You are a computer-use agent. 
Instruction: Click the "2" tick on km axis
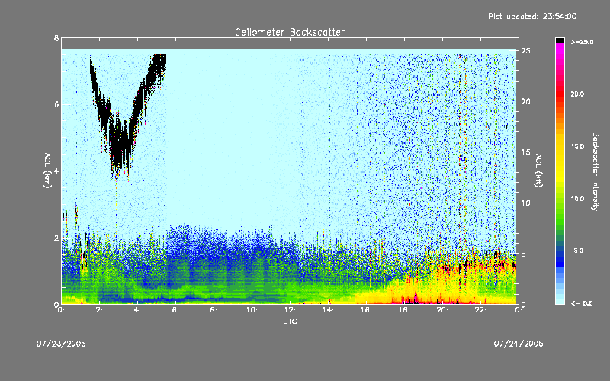[x=56, y=238]
